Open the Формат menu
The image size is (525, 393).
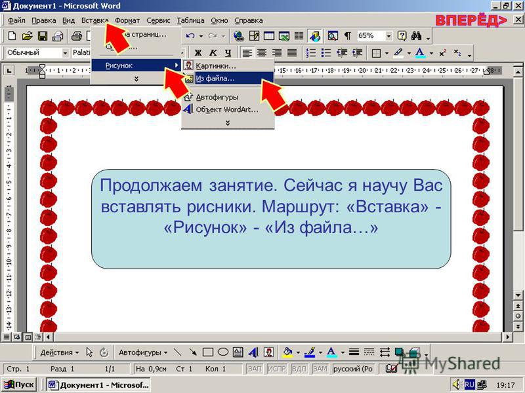127,20
